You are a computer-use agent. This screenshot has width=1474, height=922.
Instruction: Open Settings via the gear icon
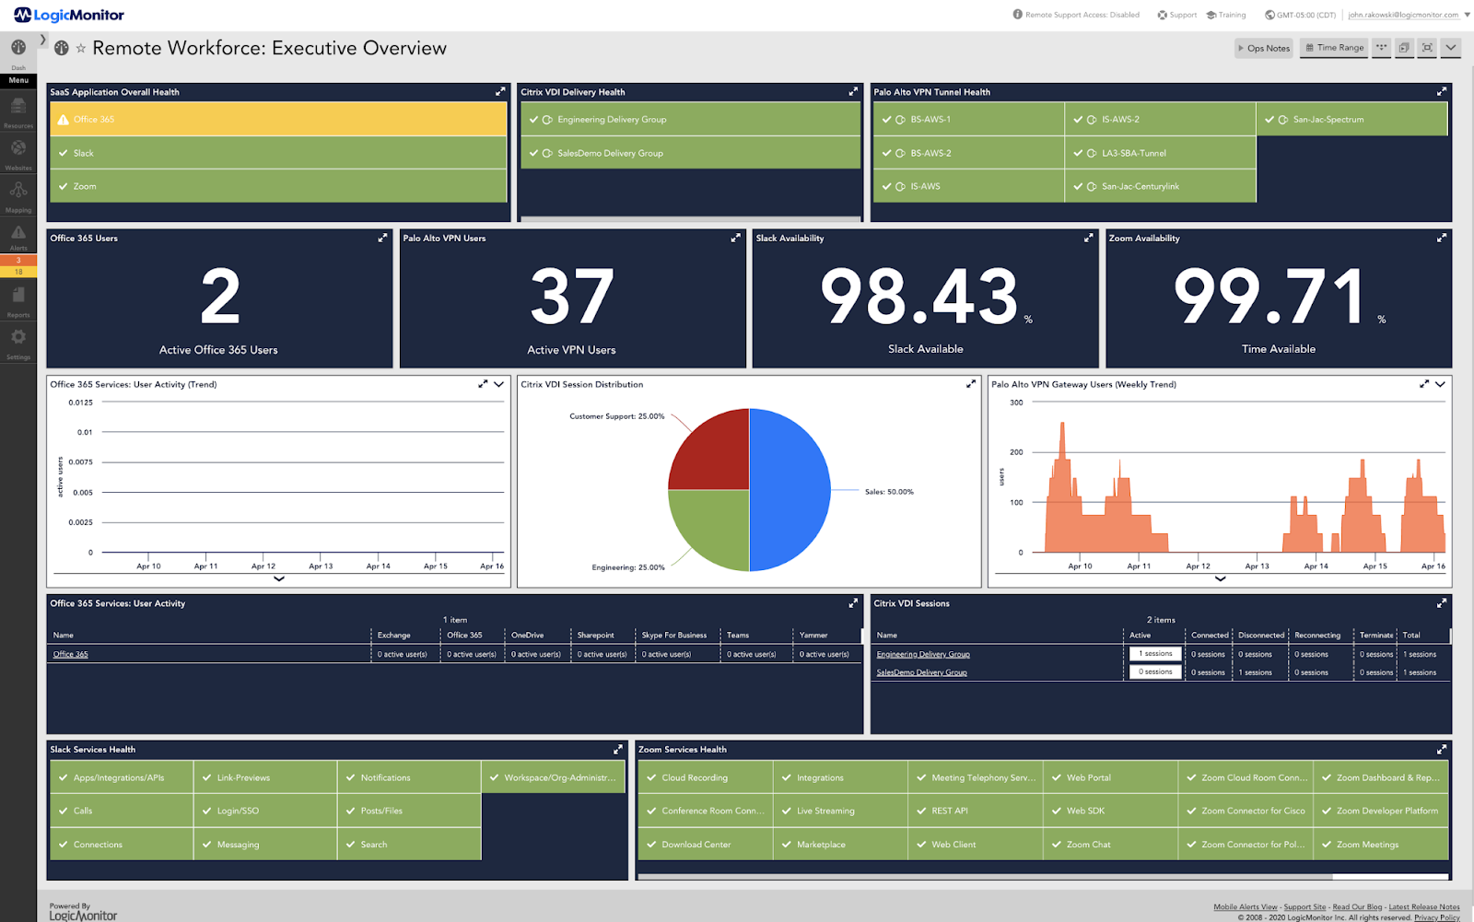point(18,338)
